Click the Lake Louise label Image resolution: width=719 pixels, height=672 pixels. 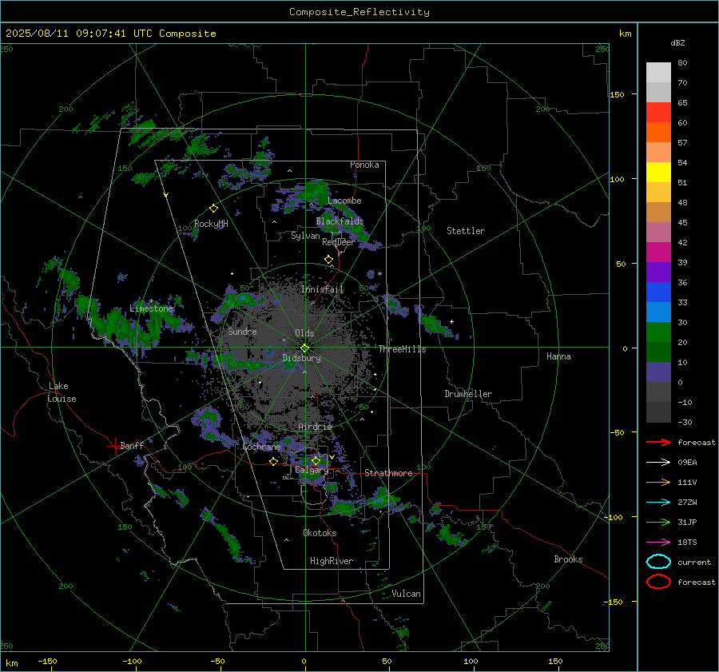62,392
